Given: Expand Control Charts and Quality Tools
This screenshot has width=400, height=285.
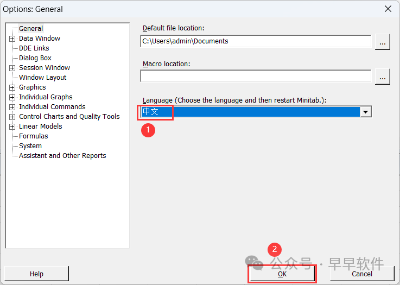Looking at the screenshot, I should tap(12, 117).
